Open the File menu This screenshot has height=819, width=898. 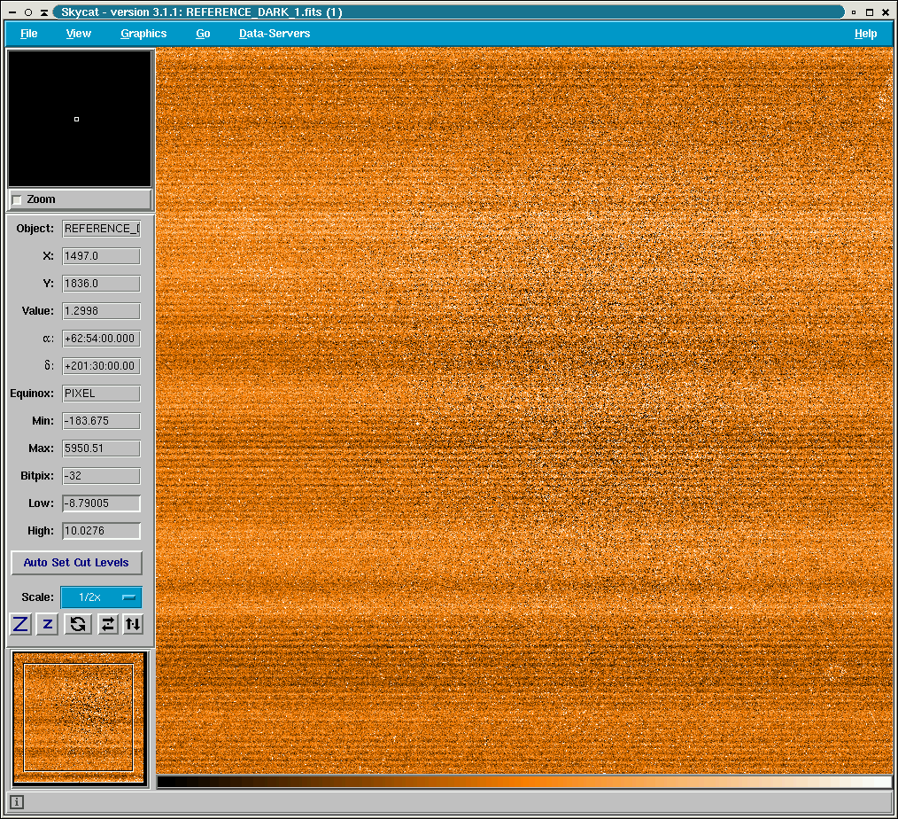[29, 34]
